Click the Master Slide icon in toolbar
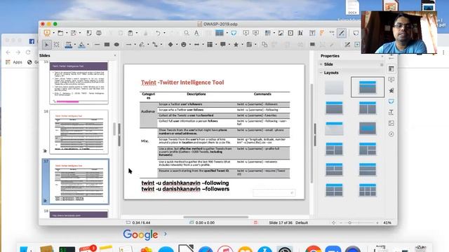 234,33
